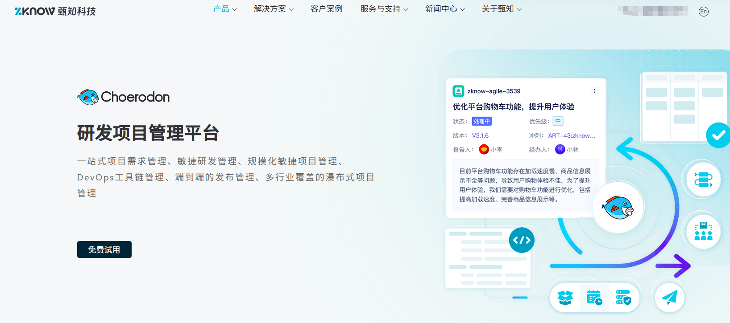This screenshot has height=323, width=730.
Task: Open the 新闻中心 dropdown
Action: click(445, 9)
